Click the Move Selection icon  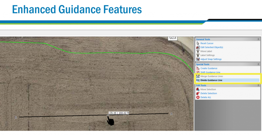198,89
